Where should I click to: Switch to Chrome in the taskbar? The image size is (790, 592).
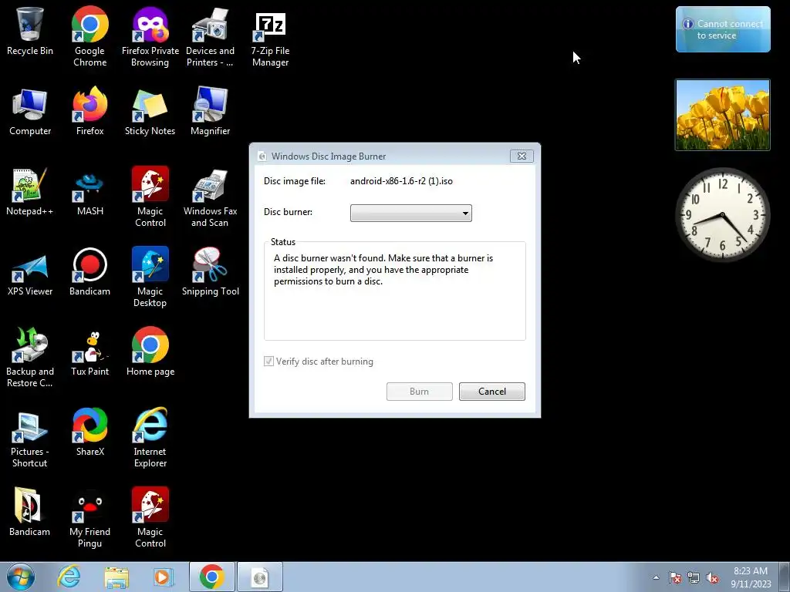point(211,577)
